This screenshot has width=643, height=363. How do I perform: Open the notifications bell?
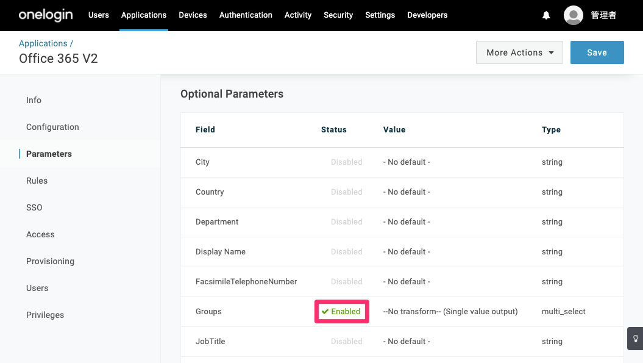(546, 15)
